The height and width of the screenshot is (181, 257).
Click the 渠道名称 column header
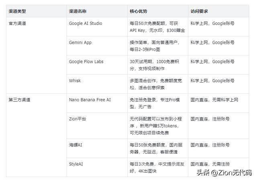(x=78, y=12)
